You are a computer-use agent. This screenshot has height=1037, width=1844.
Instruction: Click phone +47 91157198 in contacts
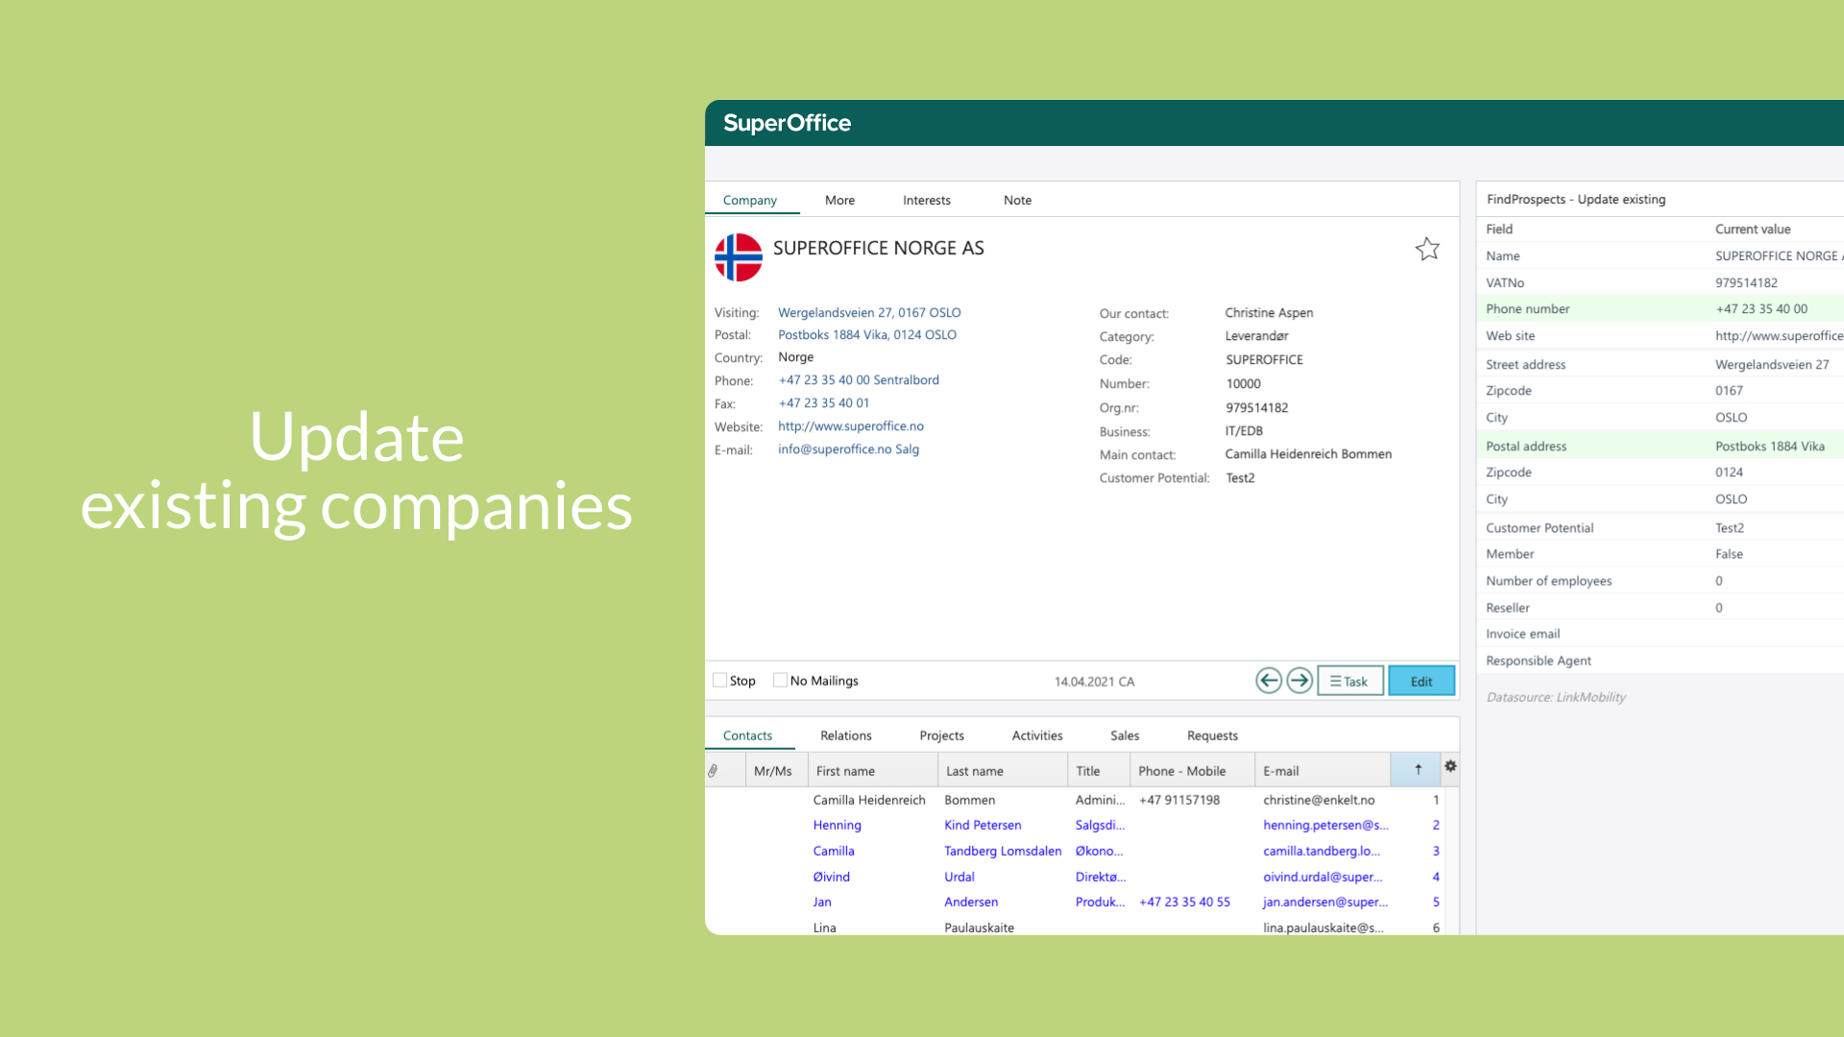[1179, 800]
